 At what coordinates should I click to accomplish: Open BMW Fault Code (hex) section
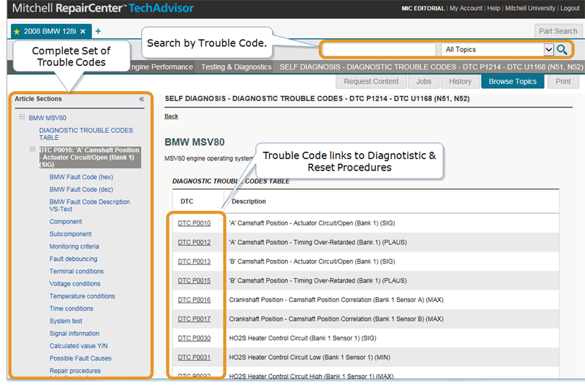coord(81,177)
